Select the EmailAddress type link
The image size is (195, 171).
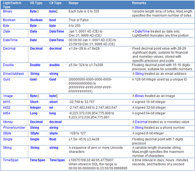pyautogui.click(x=14, y=73)
